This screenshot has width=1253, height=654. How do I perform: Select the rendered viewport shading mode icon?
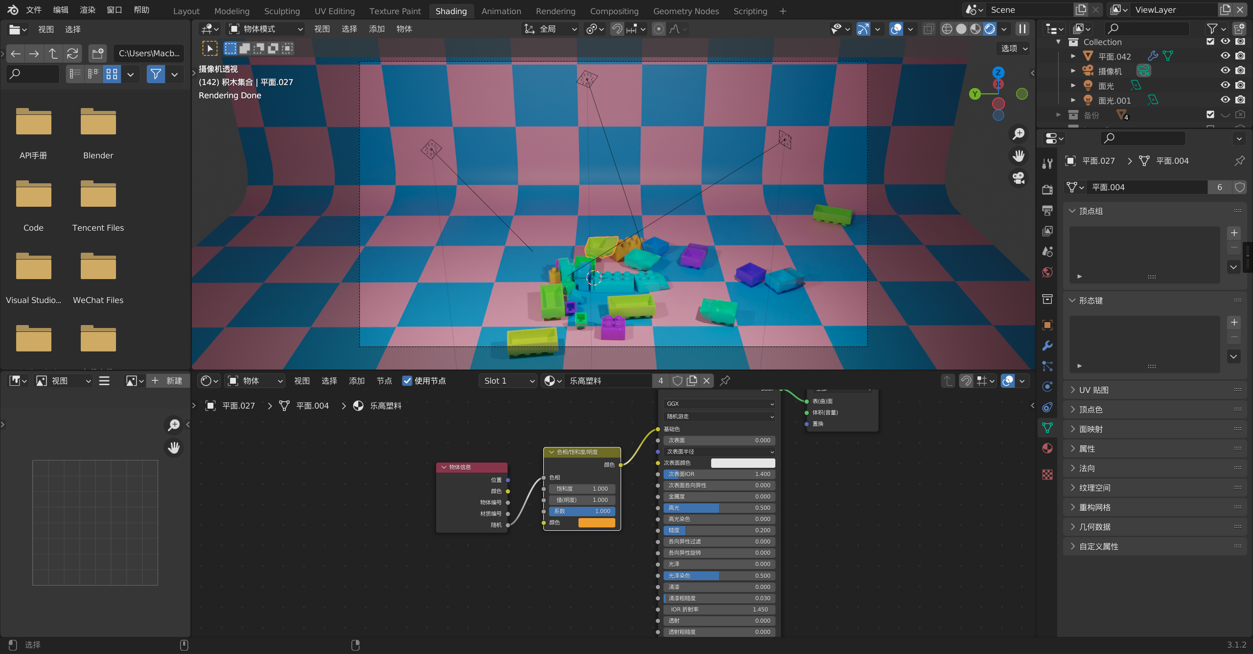point(990,29)
